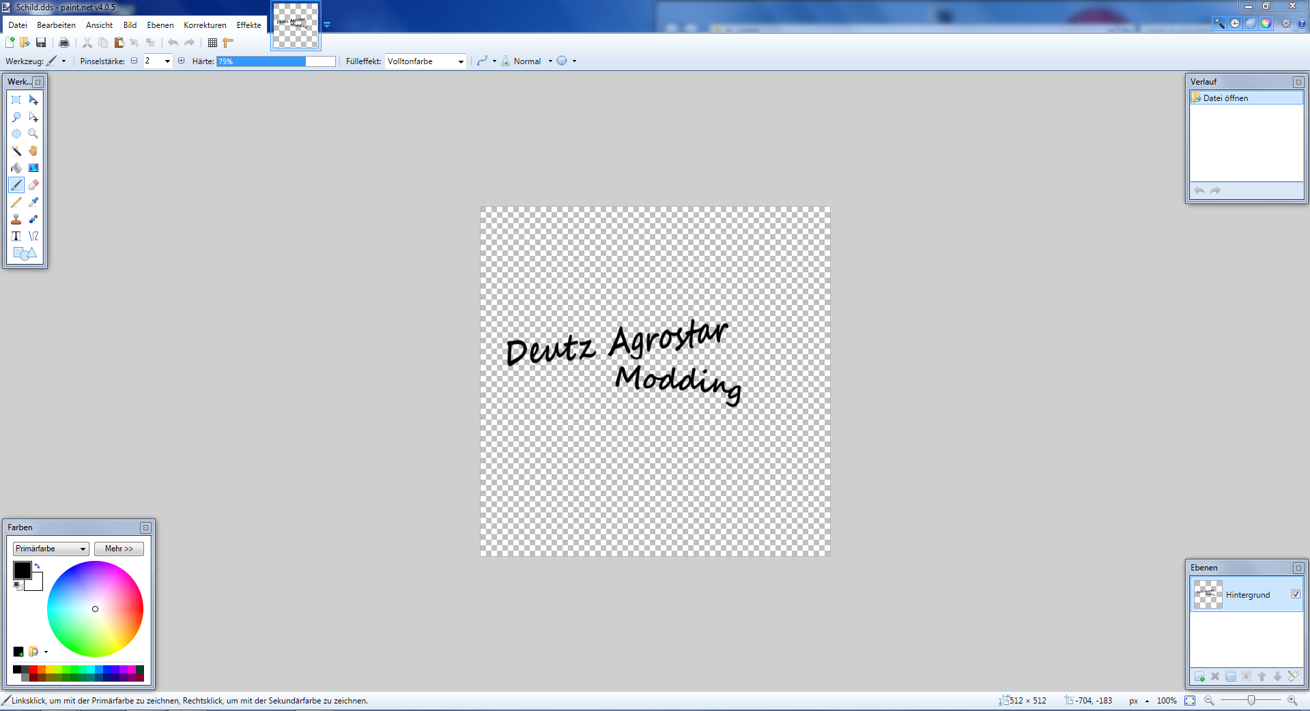Add a new layer in Ebenen panel
Screen dimensions: 1310x711
tap(1199, 676)
